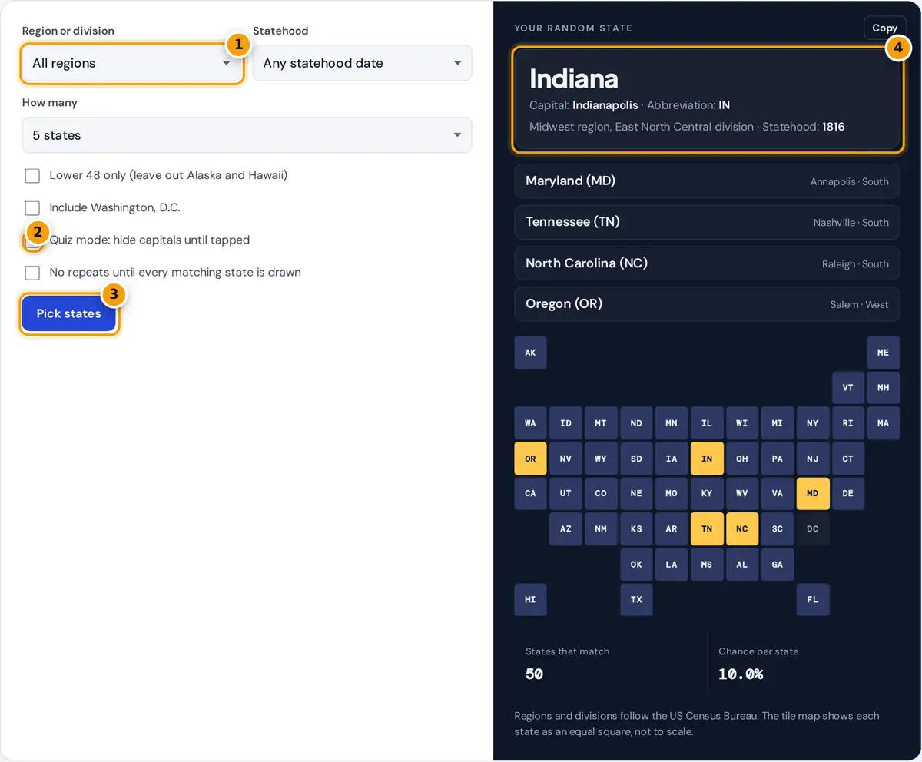Click the SC tile on the map

778,528
